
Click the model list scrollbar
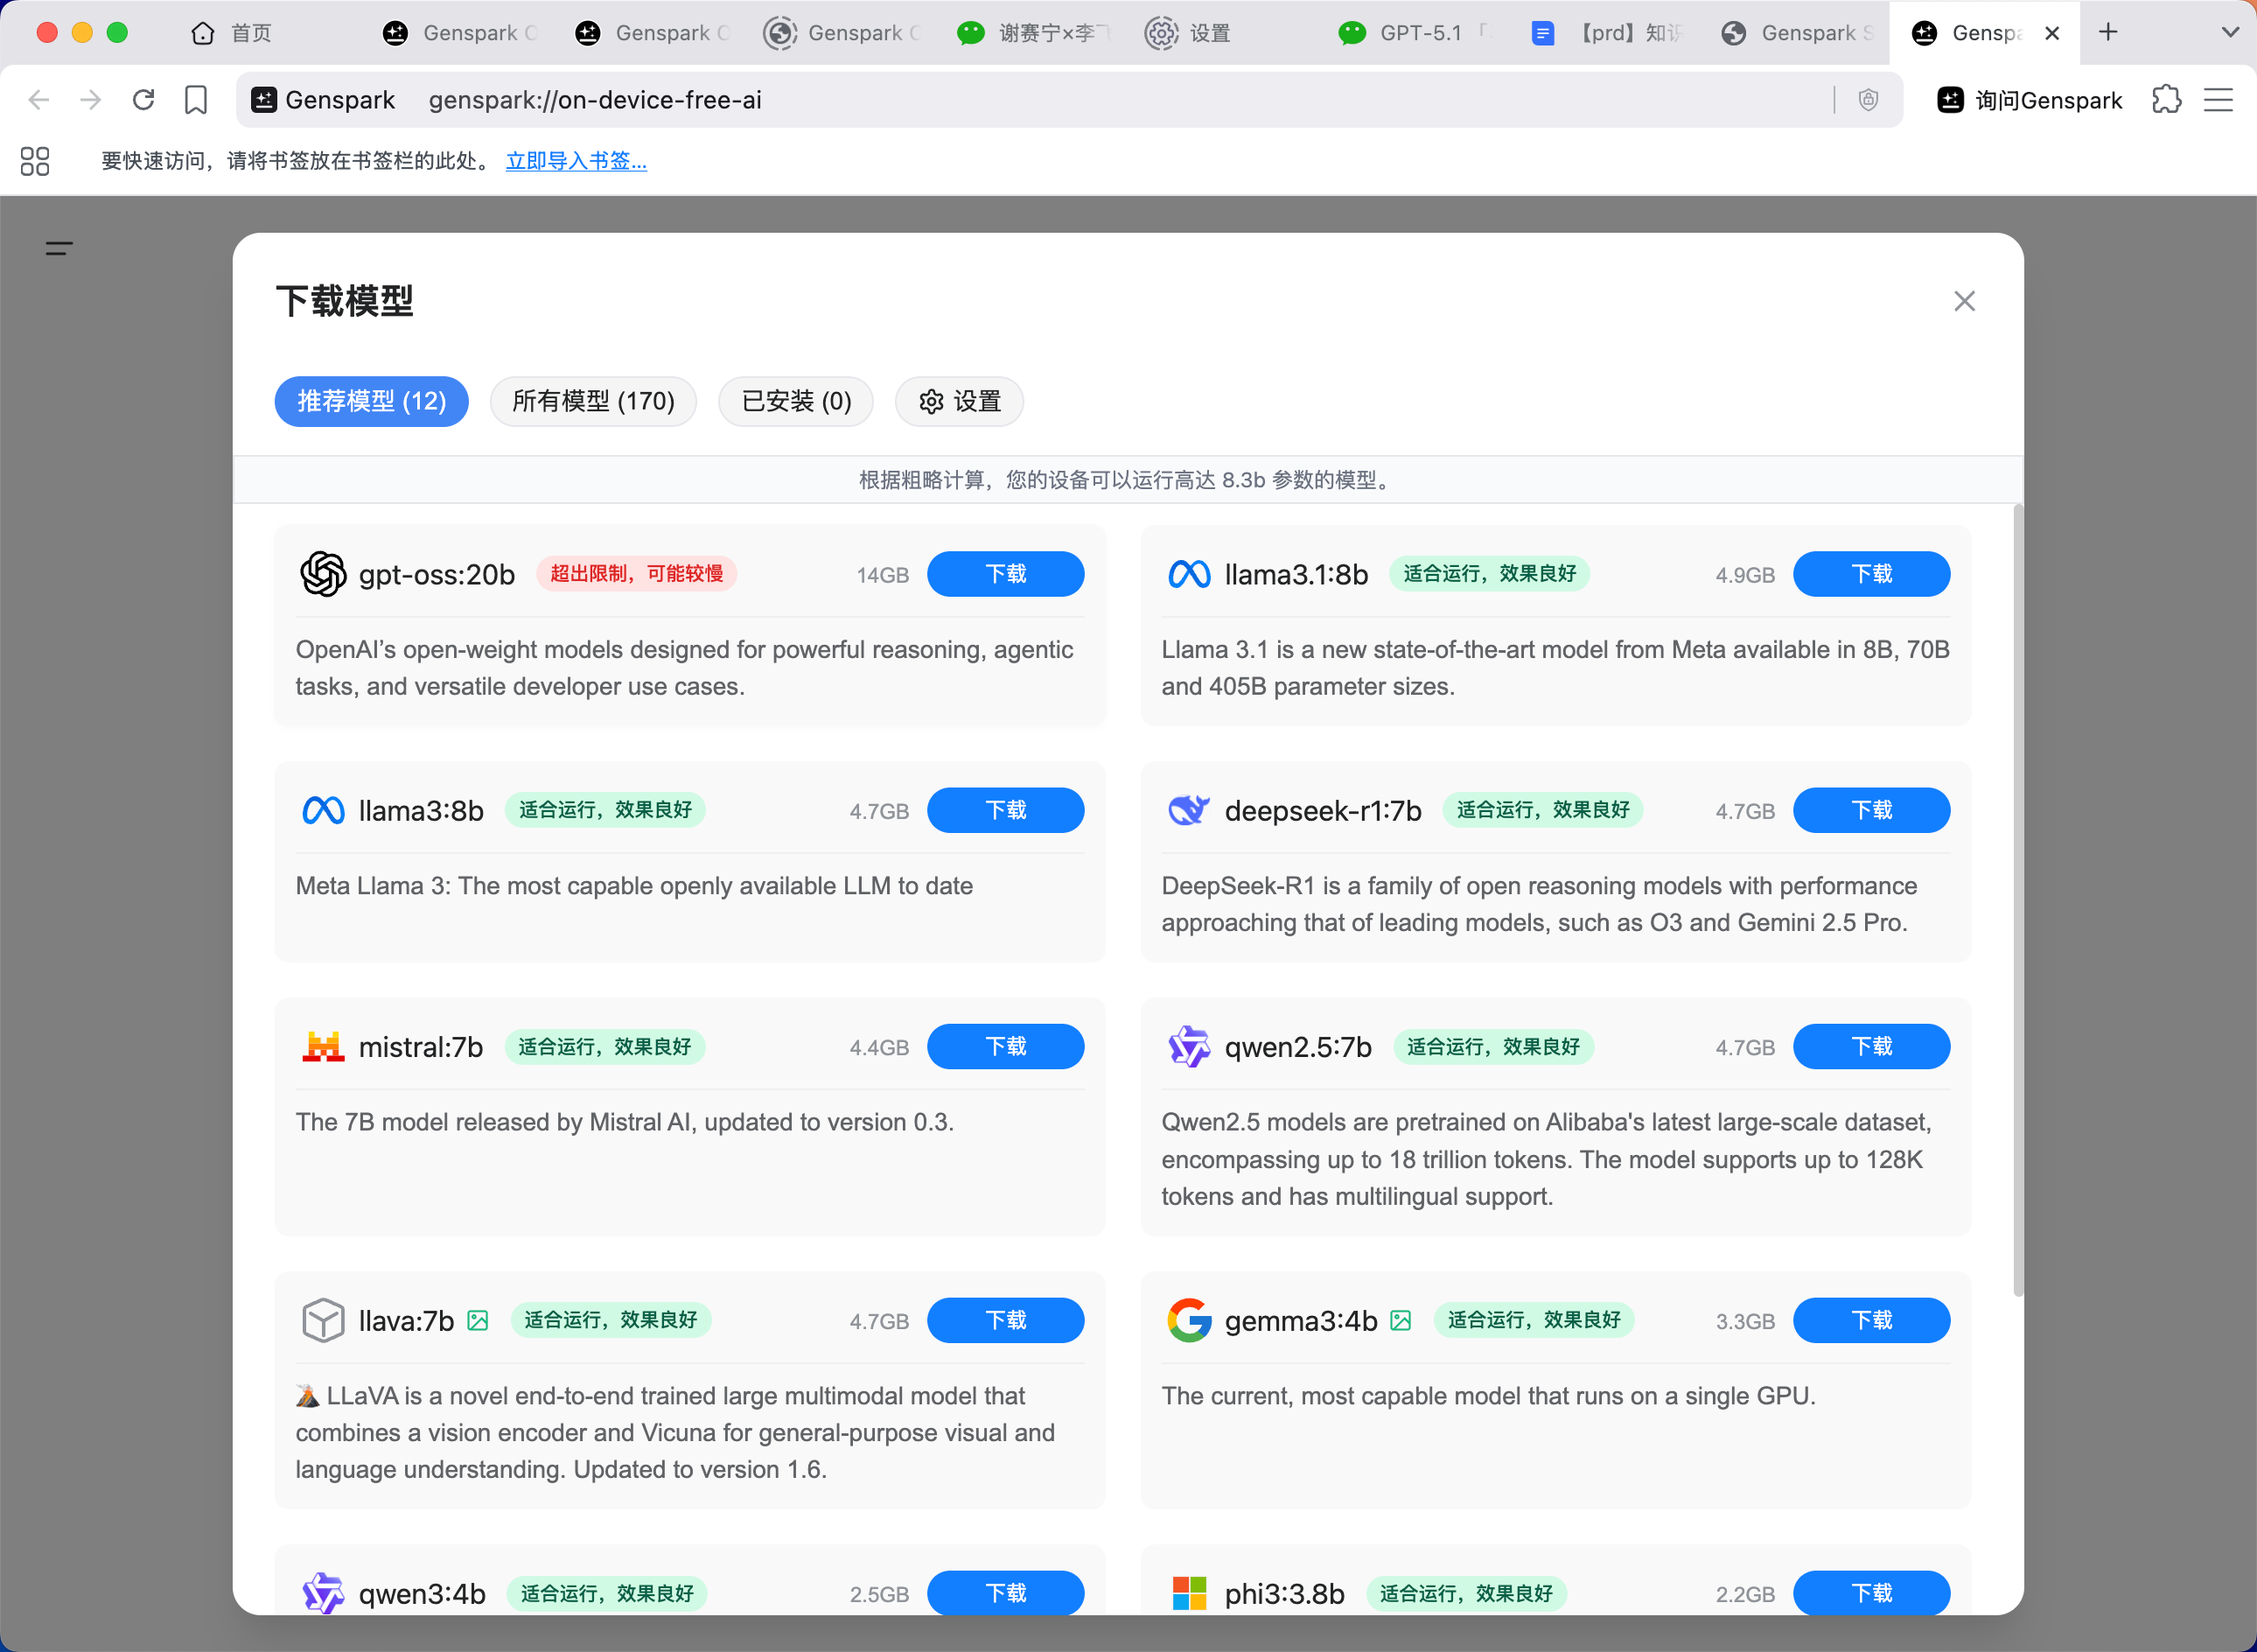pyautogui.click(x=2018, y=900)
